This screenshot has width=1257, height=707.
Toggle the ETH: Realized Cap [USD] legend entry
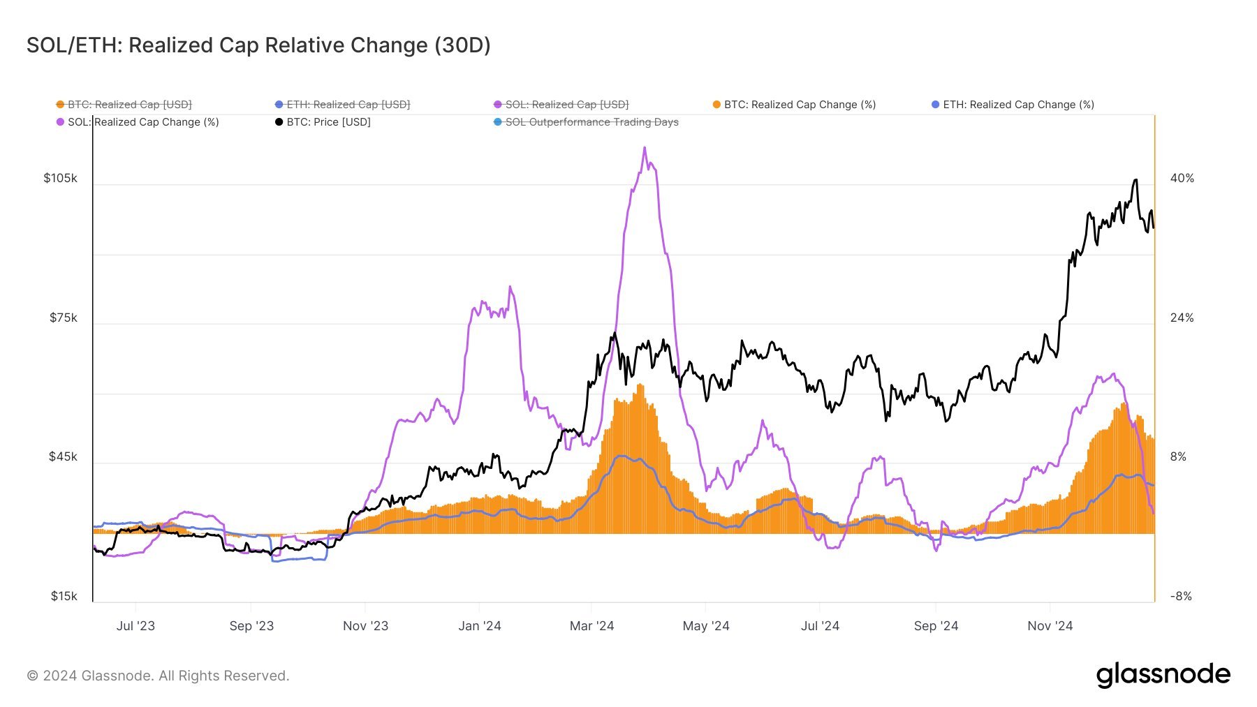click(x=343, y=105)
